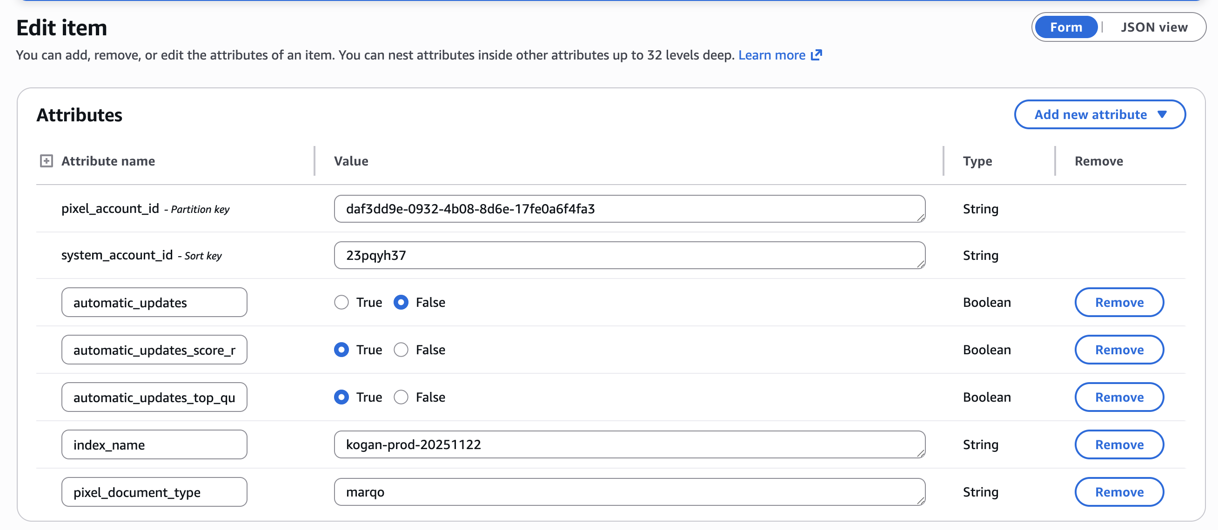The width and height of the screenshot is (1218, 530).
Task: Remove the automatic_updates_score_r attribute
Action: (1119, 350)
